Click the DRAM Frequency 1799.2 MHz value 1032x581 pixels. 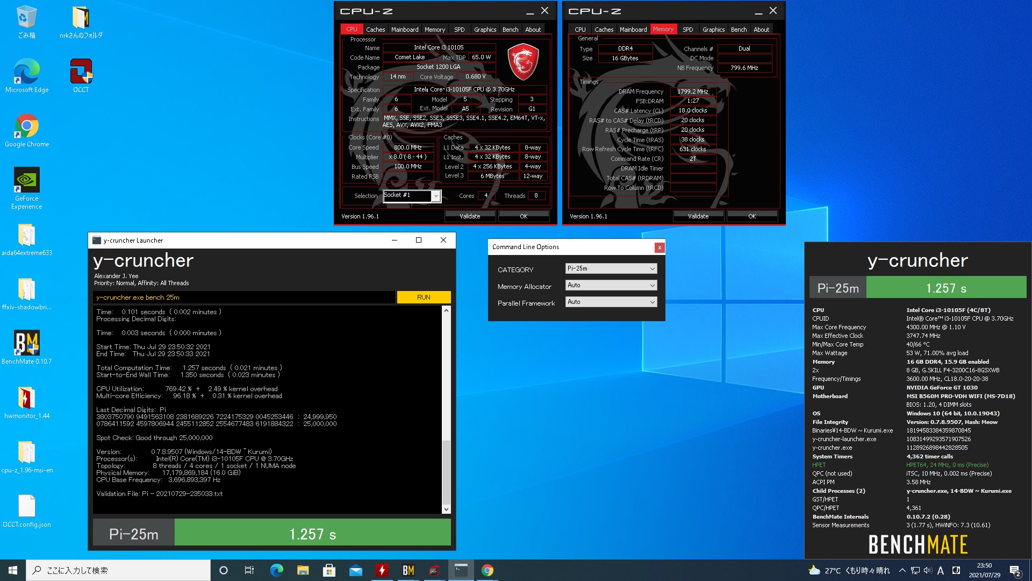[x=693, y=91]
